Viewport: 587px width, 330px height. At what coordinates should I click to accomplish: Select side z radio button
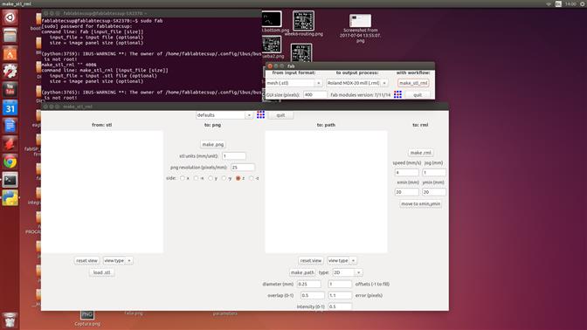(x=238, y=178)
